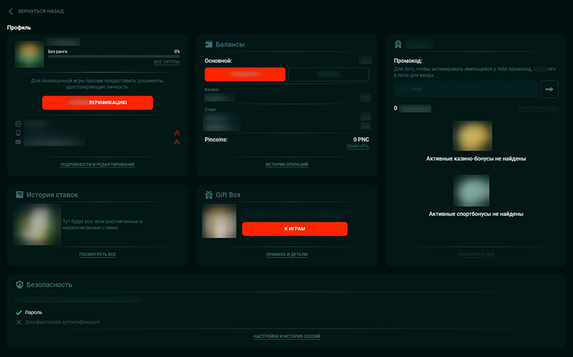
Task: Click the warning icon next to email
Action: (176, 142)
